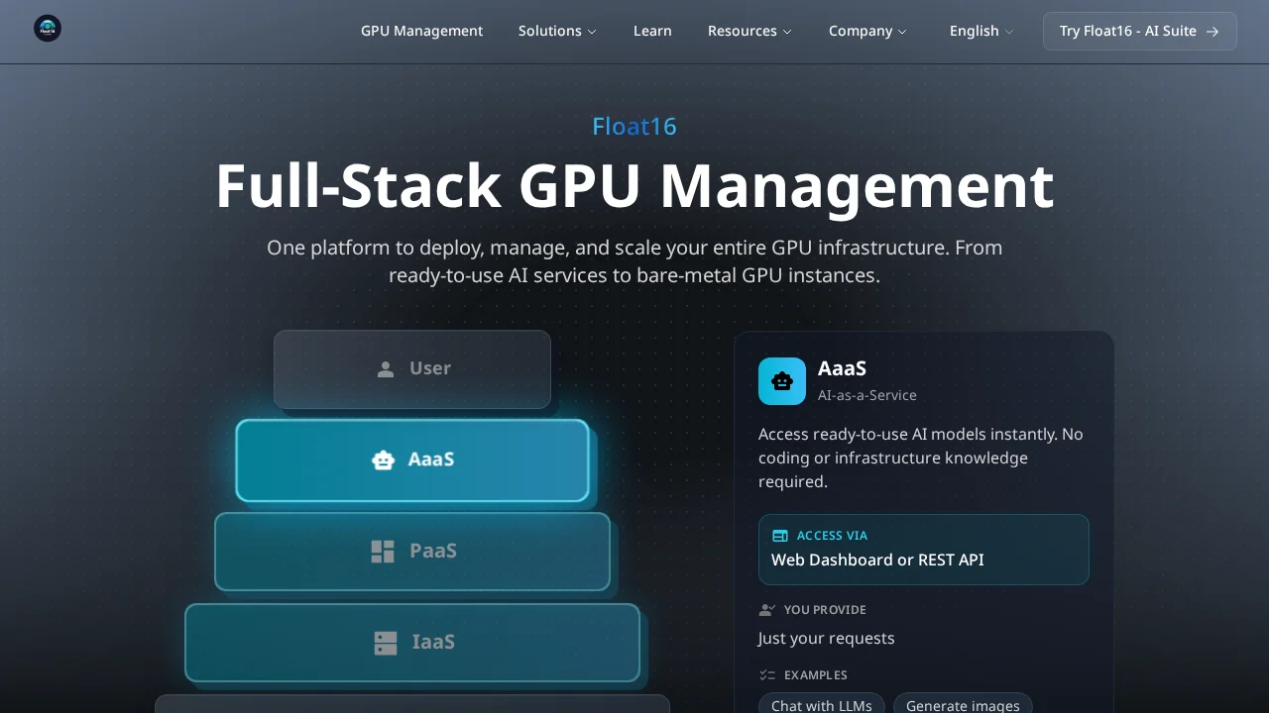Click the Access Via window icon

780,536
